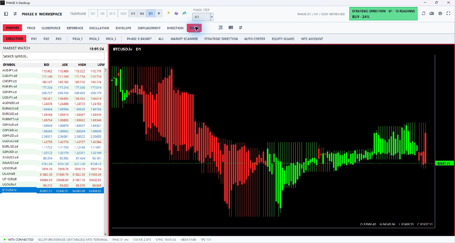The height and width of the screenshot is (243, 455).
Task: Open the OSCILLATION engine tab
Action: (x=99, y=28)
